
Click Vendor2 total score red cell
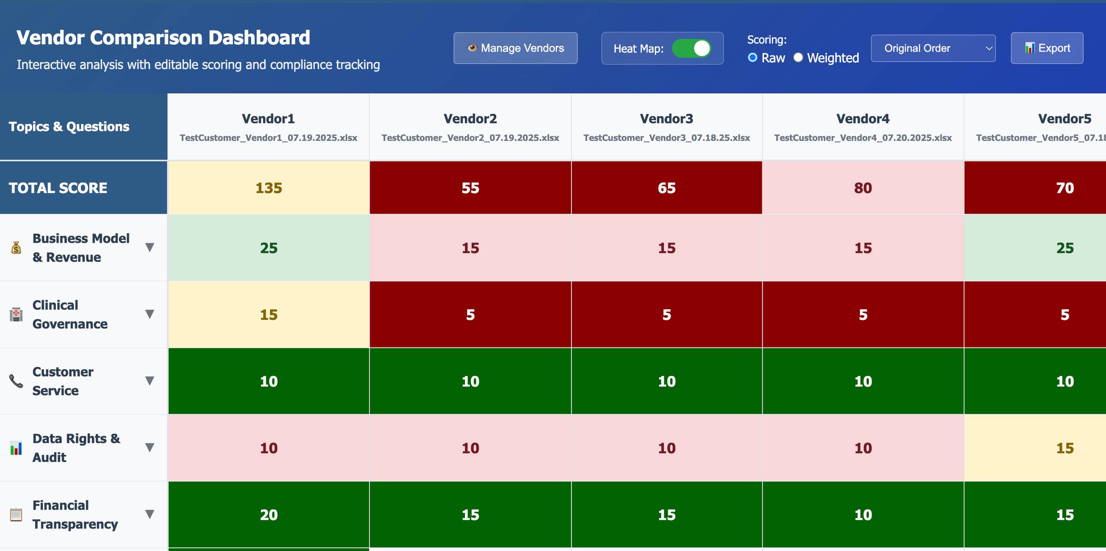(x=470, y=188)
